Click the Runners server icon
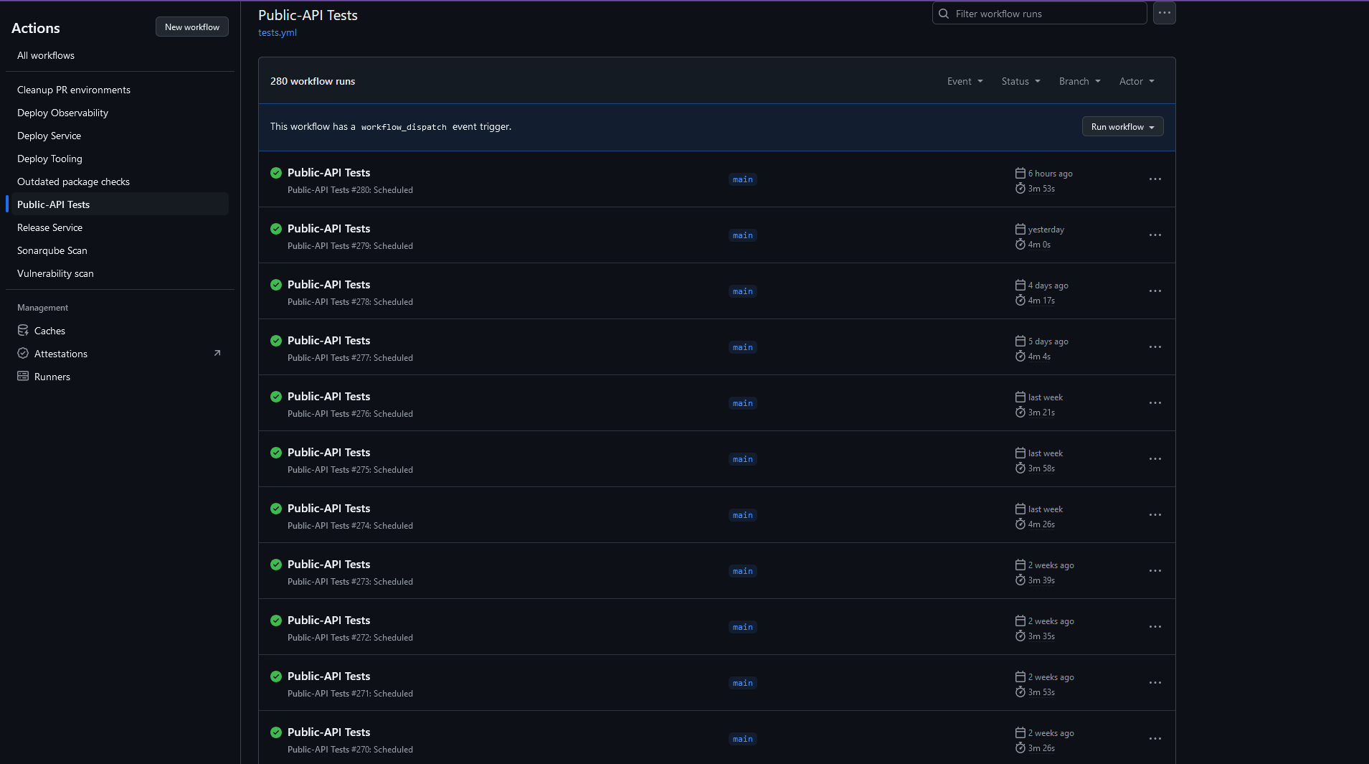 (23, 377)
